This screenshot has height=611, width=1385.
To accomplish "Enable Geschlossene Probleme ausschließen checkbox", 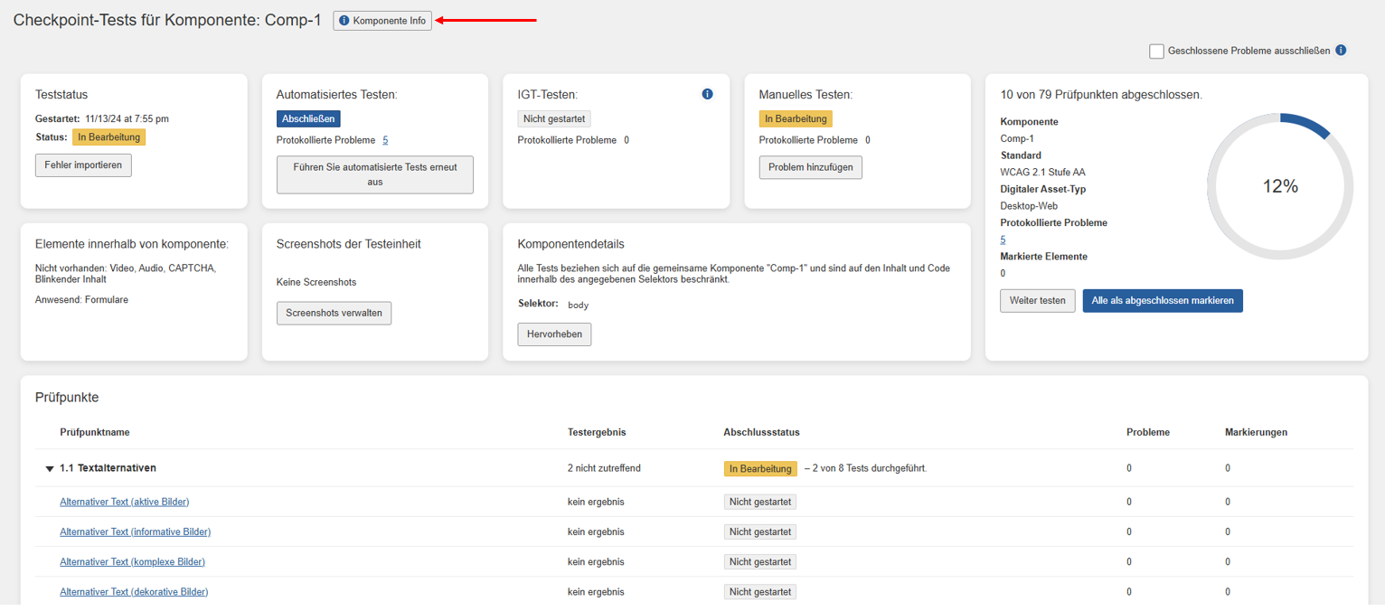I will point(1156,52).
